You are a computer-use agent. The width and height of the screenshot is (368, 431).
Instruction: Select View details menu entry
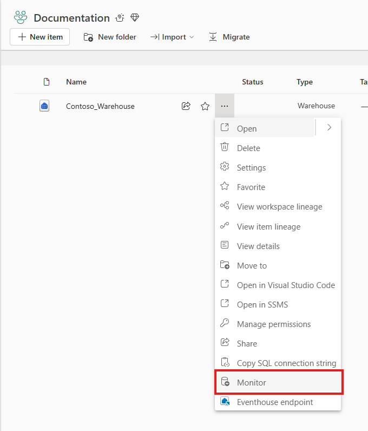click(278, 246)
